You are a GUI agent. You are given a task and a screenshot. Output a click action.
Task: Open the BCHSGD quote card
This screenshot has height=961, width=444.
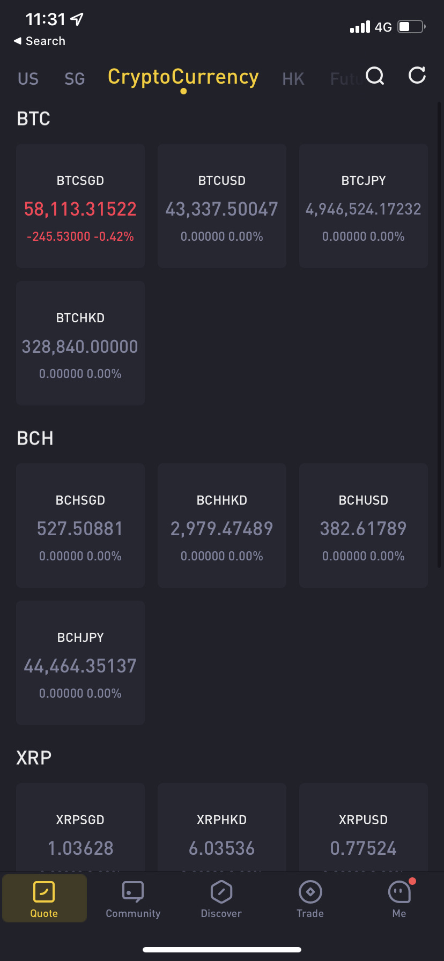[x=80, y=526]
